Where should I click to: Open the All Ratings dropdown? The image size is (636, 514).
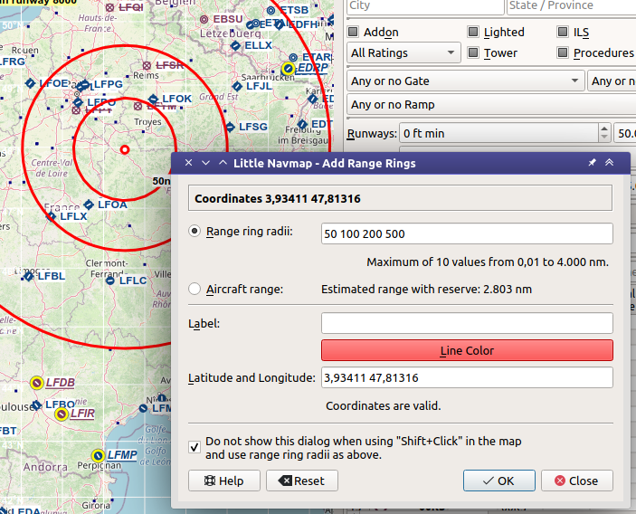[x=403, y=52]
